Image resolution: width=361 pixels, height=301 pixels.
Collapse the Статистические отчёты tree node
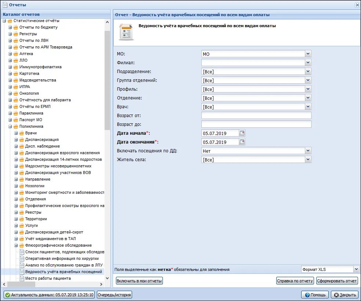[x=4, y=21]
